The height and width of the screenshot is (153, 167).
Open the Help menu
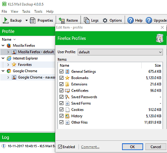pyautogui.click(x=50, y=12)
